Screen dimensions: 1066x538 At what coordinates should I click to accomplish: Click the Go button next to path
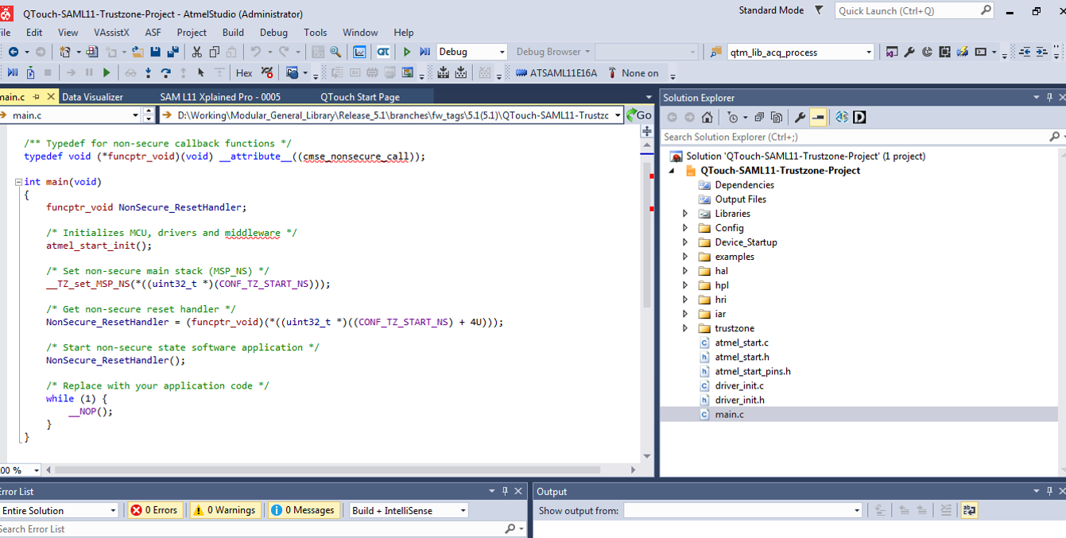click(638, 115)
